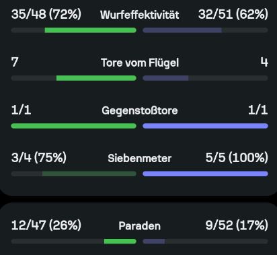
Task: Click the 3/4 (75%) Siebenmeter value
Action: point(39,157)
